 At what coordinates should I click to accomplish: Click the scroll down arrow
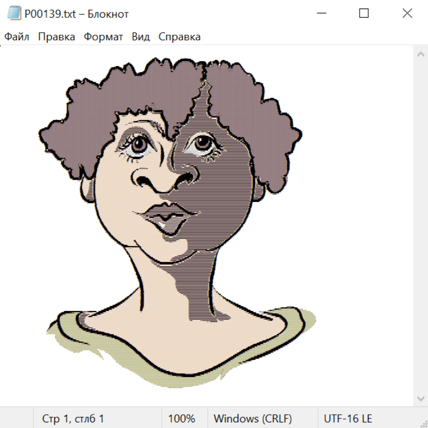pyautogui.click(x=420, y=398)
